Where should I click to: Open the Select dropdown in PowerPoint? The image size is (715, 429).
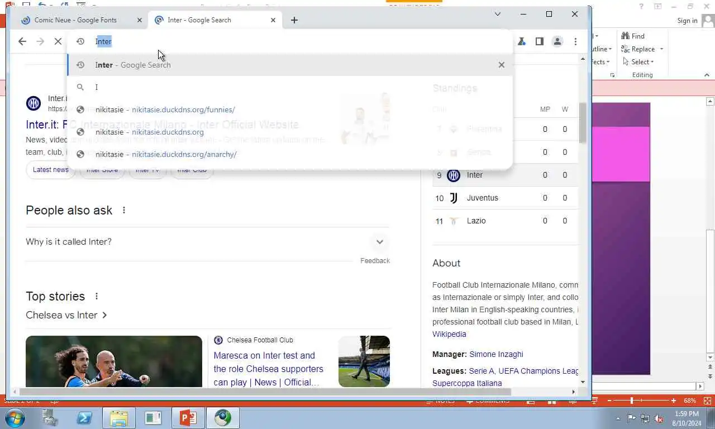637,62
